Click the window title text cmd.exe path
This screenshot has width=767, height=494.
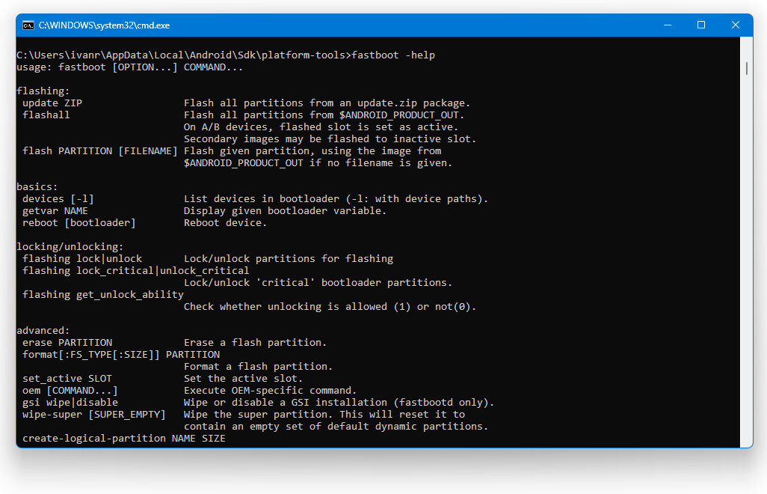coord(104,25)
